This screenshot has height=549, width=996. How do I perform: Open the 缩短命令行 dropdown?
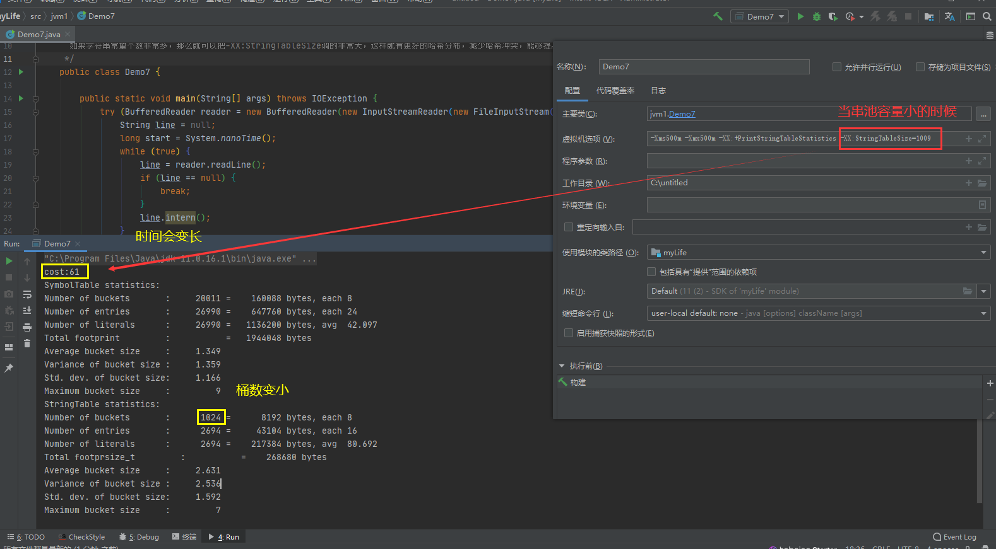click(x=819, y=313)
